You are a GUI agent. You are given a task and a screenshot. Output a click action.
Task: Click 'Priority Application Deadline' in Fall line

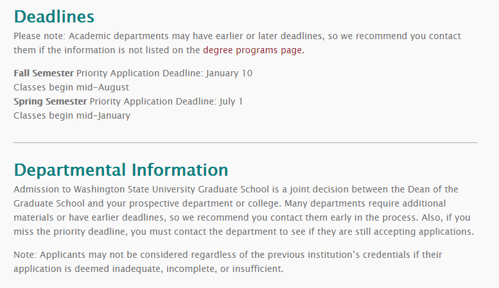(x=139, y=73)
